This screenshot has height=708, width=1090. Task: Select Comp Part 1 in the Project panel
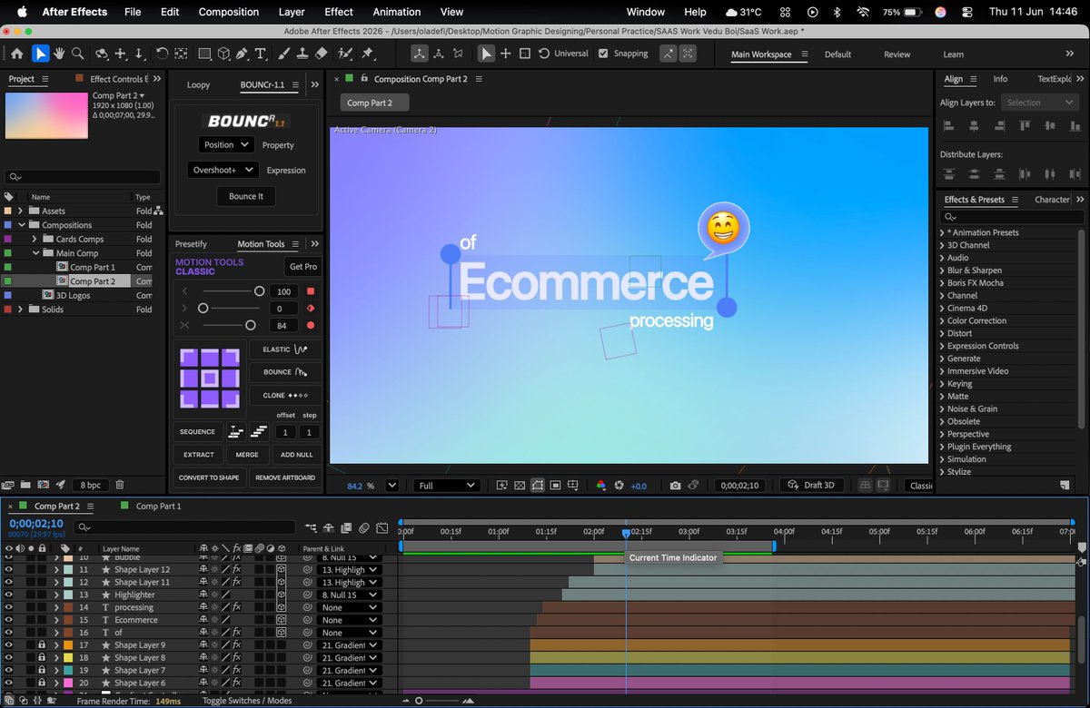pos(92,267)
